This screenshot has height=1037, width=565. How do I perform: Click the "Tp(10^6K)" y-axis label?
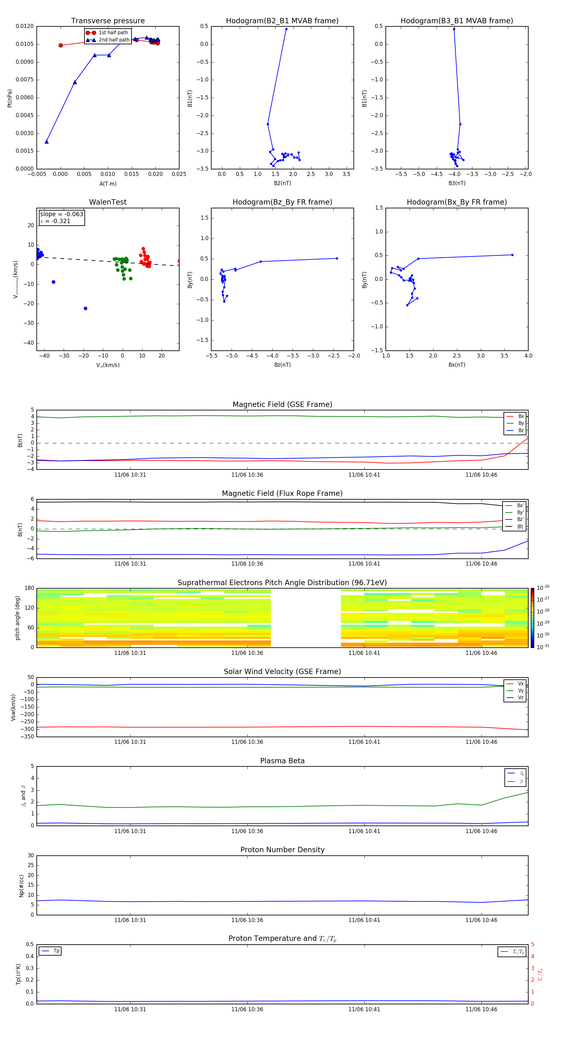click(x=18, y=974)
